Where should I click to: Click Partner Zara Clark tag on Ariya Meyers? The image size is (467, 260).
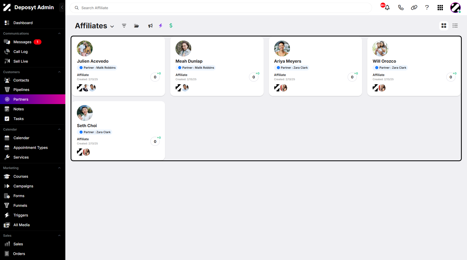point(292,68)
